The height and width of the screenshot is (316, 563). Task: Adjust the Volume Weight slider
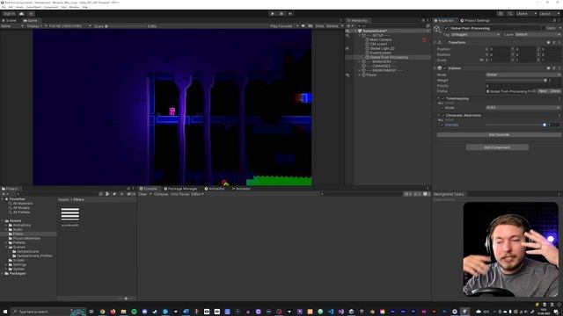(x=516, y=80)
